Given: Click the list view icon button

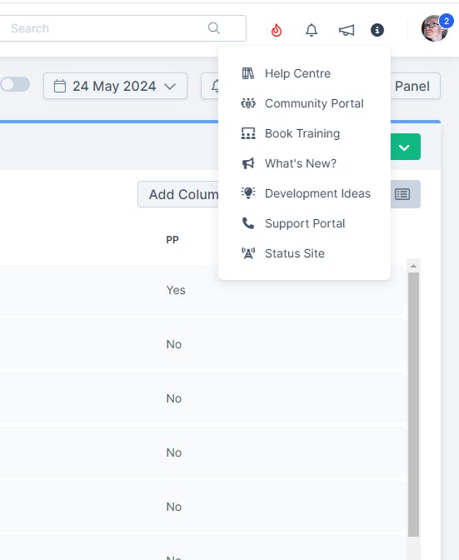Looking at the screenshot, I should [x=402, y=194].
